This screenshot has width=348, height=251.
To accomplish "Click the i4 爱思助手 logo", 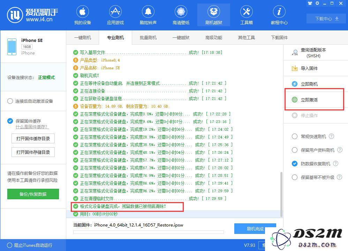I will [x=33, y=15].
